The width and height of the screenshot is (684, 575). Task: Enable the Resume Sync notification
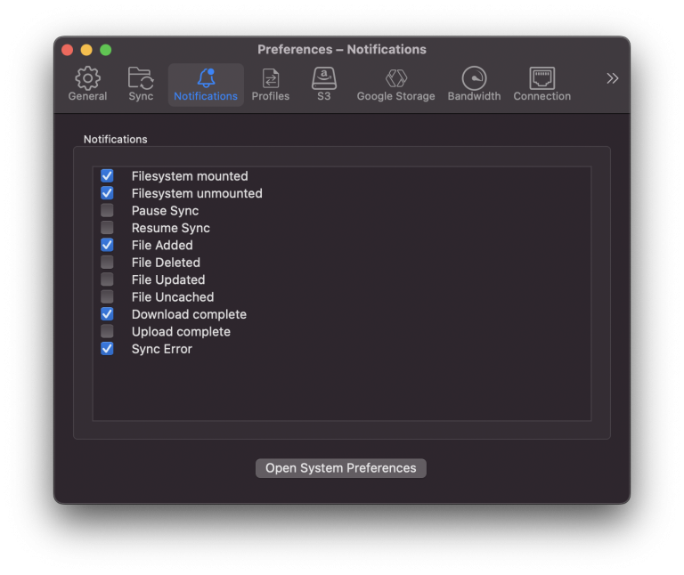coord(107,228)
